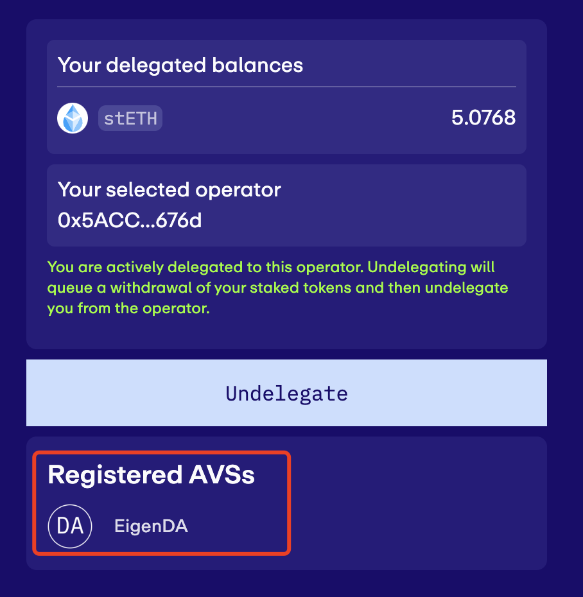
Task: Click the Undelegate button
Action: [286, 392]
